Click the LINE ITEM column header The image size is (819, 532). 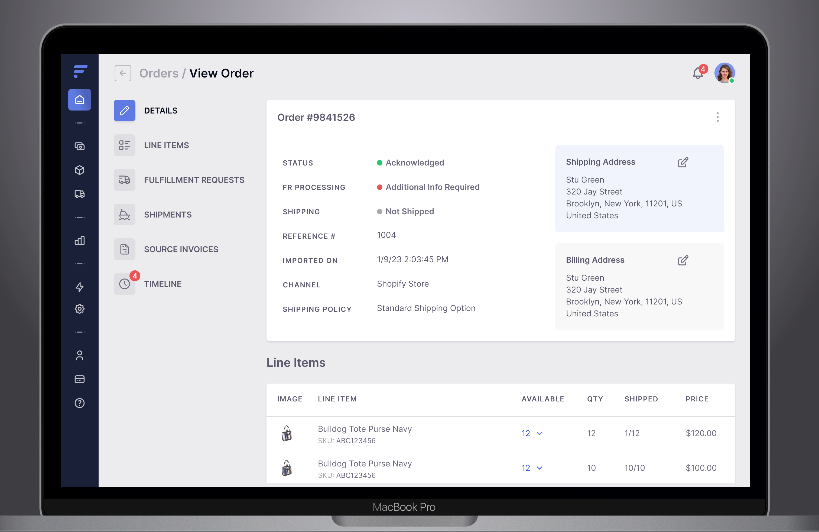click(337, 399)
